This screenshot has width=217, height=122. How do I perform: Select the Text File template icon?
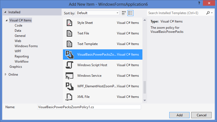[x=69, y=34]
